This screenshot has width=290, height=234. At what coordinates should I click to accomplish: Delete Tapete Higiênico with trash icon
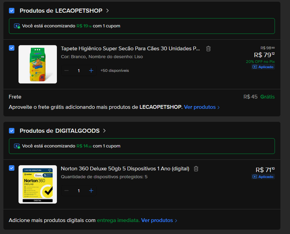(208, 49)
